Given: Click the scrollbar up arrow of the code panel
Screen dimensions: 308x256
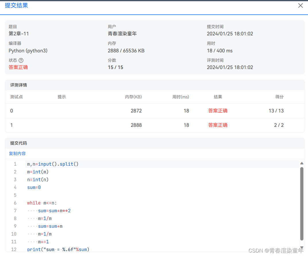Looking at the screenshot, I should 302,163.
